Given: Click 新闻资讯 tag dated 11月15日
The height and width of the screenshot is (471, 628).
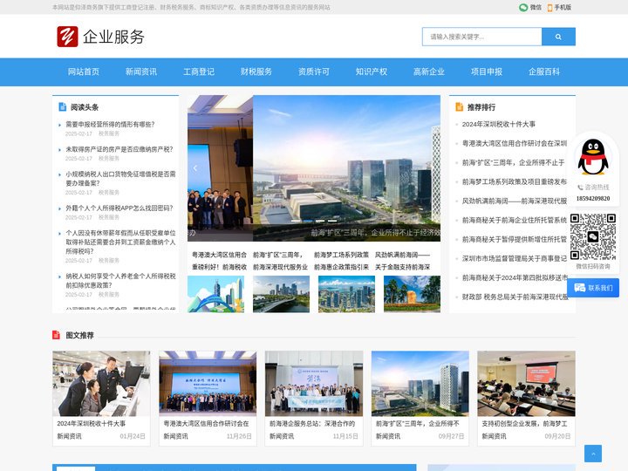Looking at the screenshot, I should pos(282,436).
